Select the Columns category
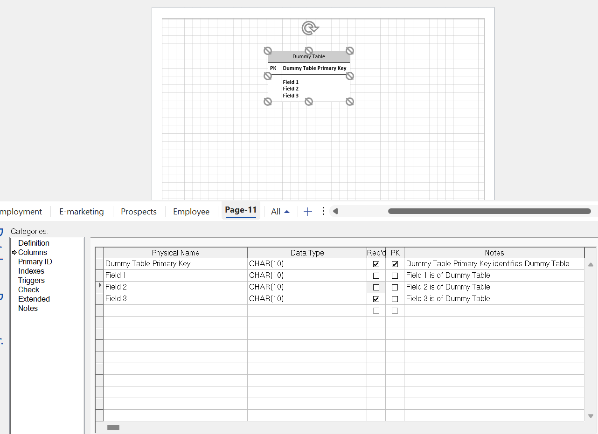Viewport: 598px width, 434px height. pos(33,252)
